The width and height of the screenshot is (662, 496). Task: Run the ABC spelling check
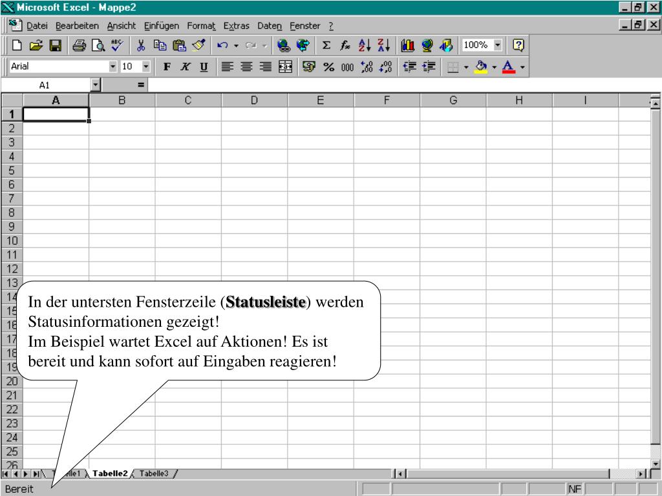[x=118, y=45]
